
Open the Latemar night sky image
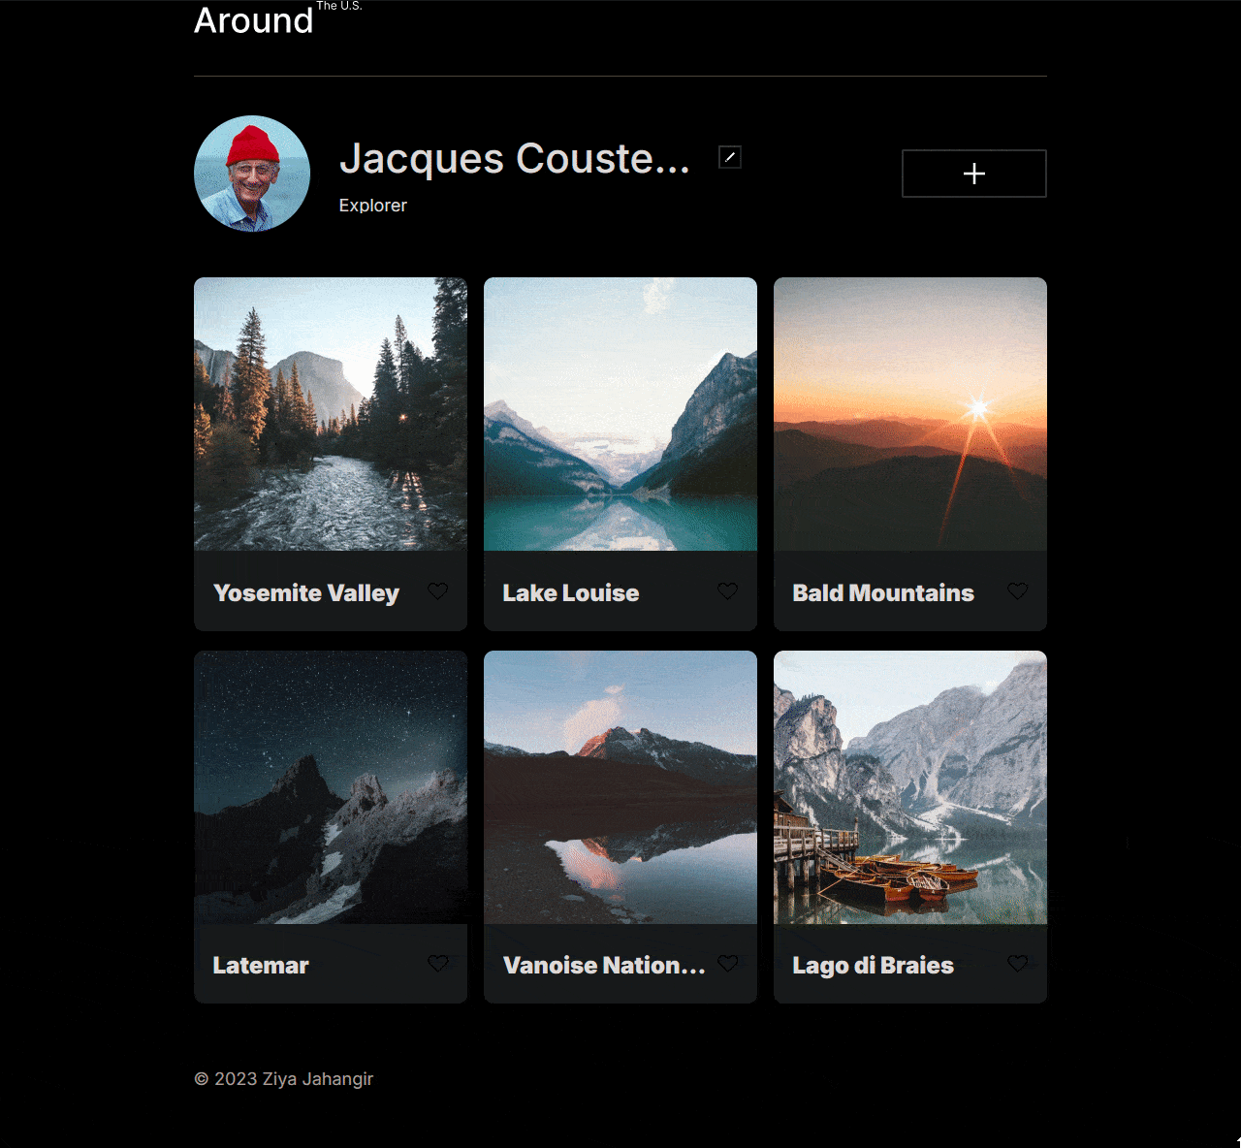pos(331,787)
